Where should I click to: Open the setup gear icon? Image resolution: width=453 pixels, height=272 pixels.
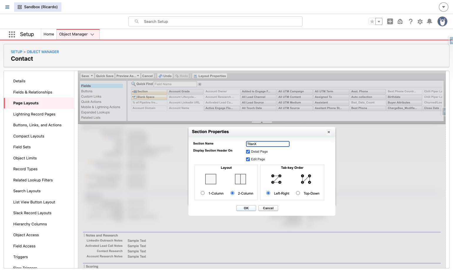[x=420, y=21]
